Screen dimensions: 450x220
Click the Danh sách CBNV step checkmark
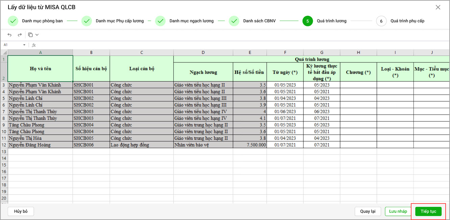point(234,21)
